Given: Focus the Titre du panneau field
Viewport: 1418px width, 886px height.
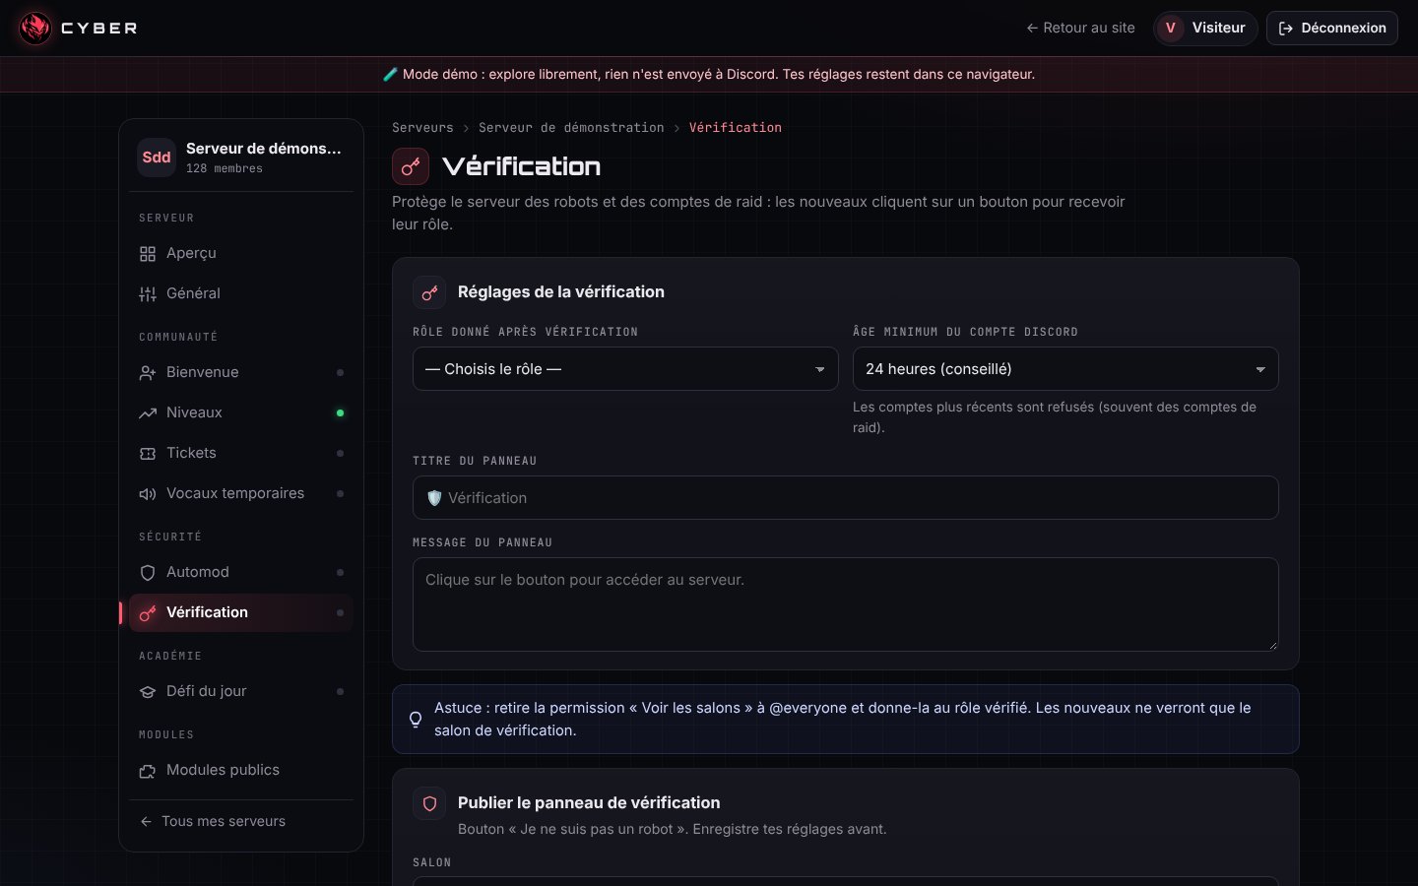Looking at the screenshot, I should [846, 498].
